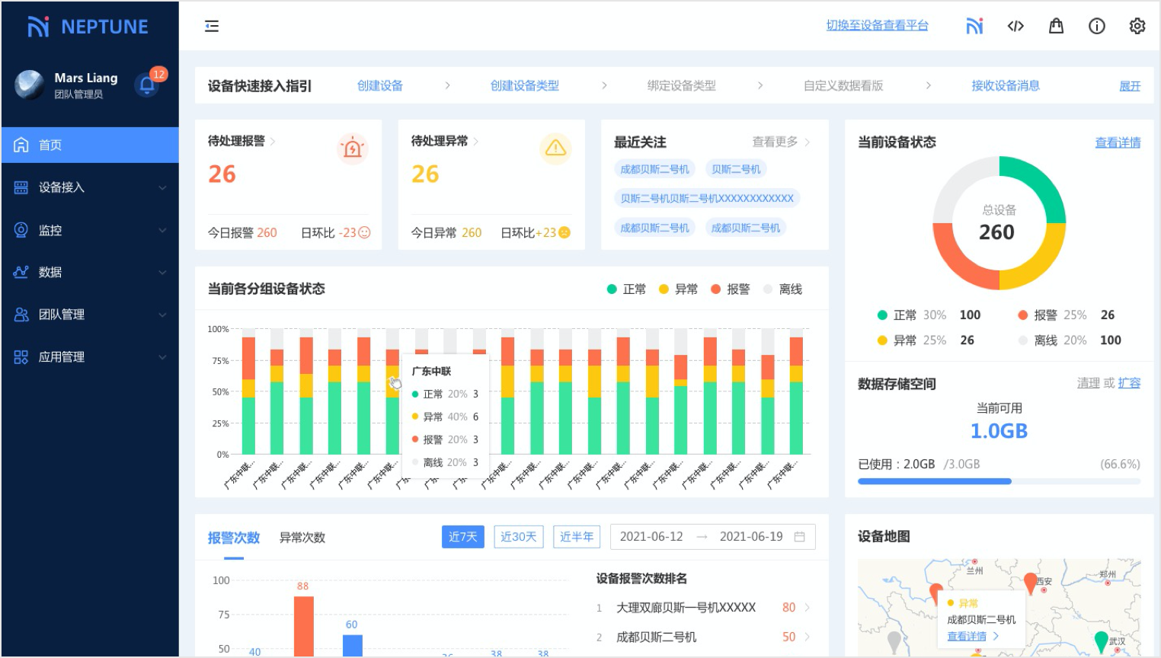Click the notification bell with badge 12
The image size is (1161, 658).
click(x=147, y=85)
